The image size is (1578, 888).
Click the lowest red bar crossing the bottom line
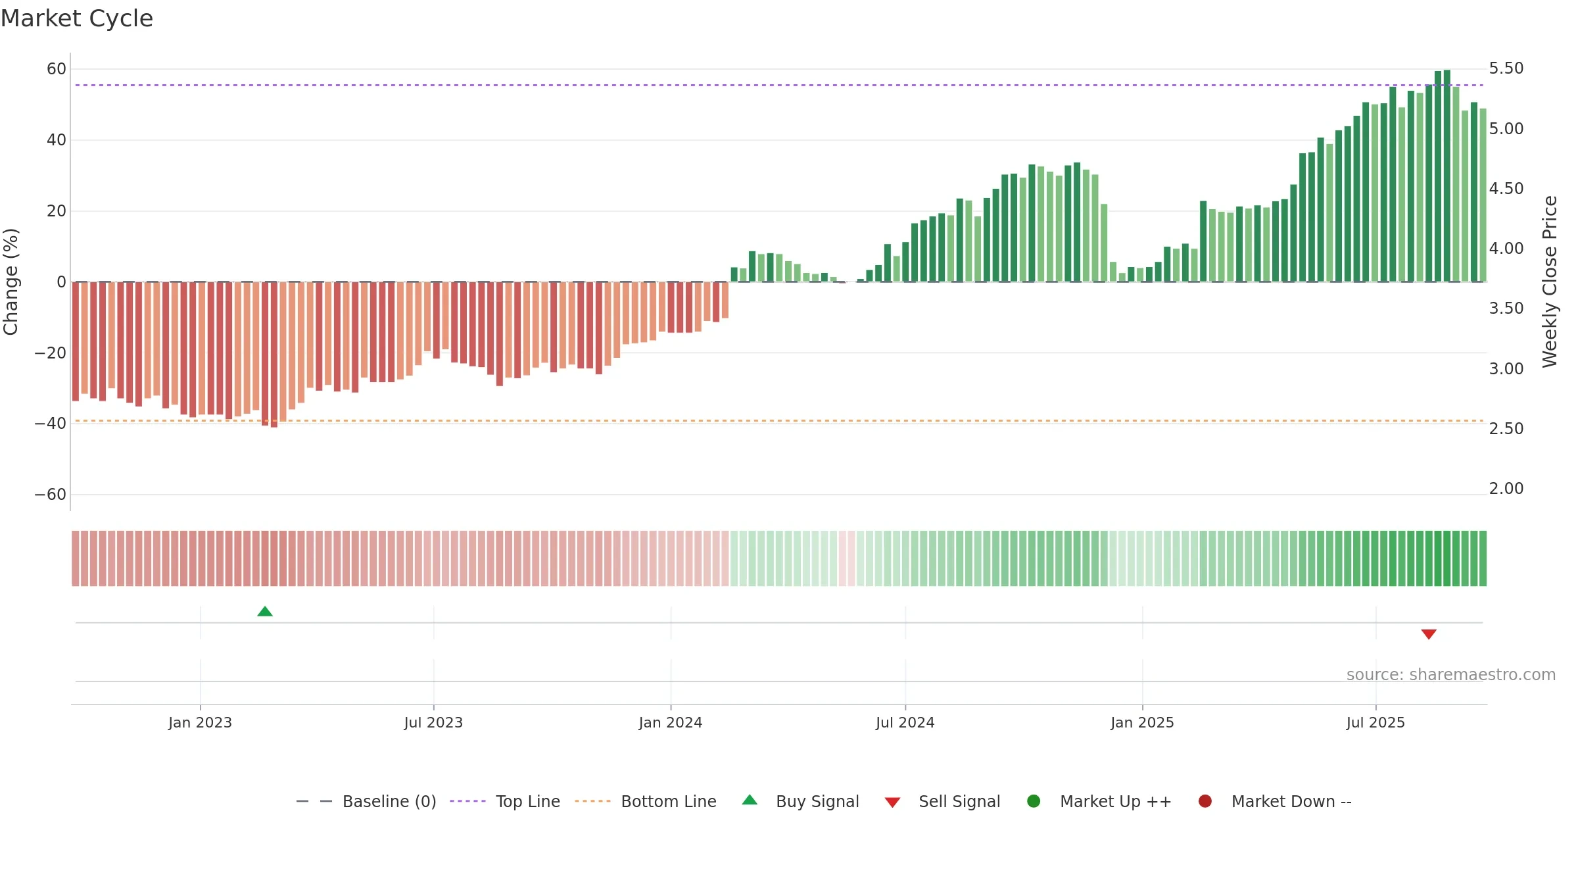[x=274, y=355]
